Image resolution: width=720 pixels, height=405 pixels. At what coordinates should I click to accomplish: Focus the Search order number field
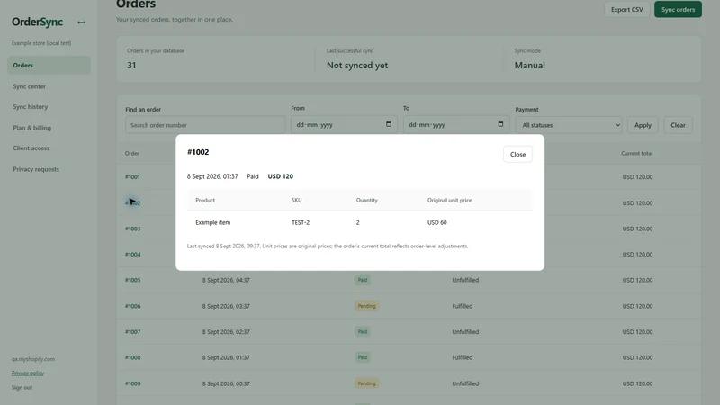coord(205,125)
